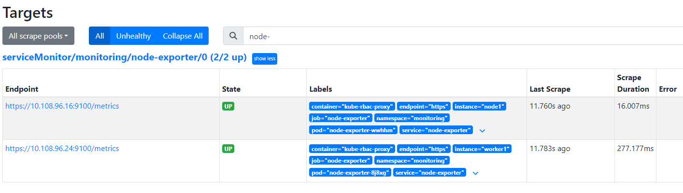Click the instance="node1" label badge
The image size is (683, 193).
479,106
